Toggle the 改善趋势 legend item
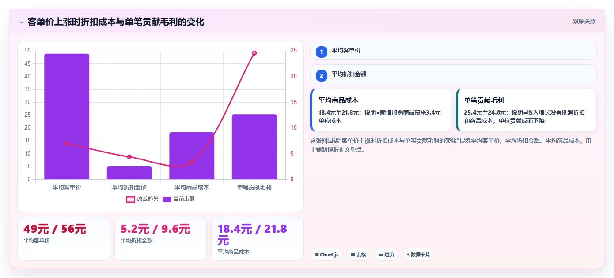 coord(142,199)
